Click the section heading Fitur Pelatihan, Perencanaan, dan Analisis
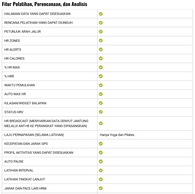Screen dimensions: 195x194 44,4
